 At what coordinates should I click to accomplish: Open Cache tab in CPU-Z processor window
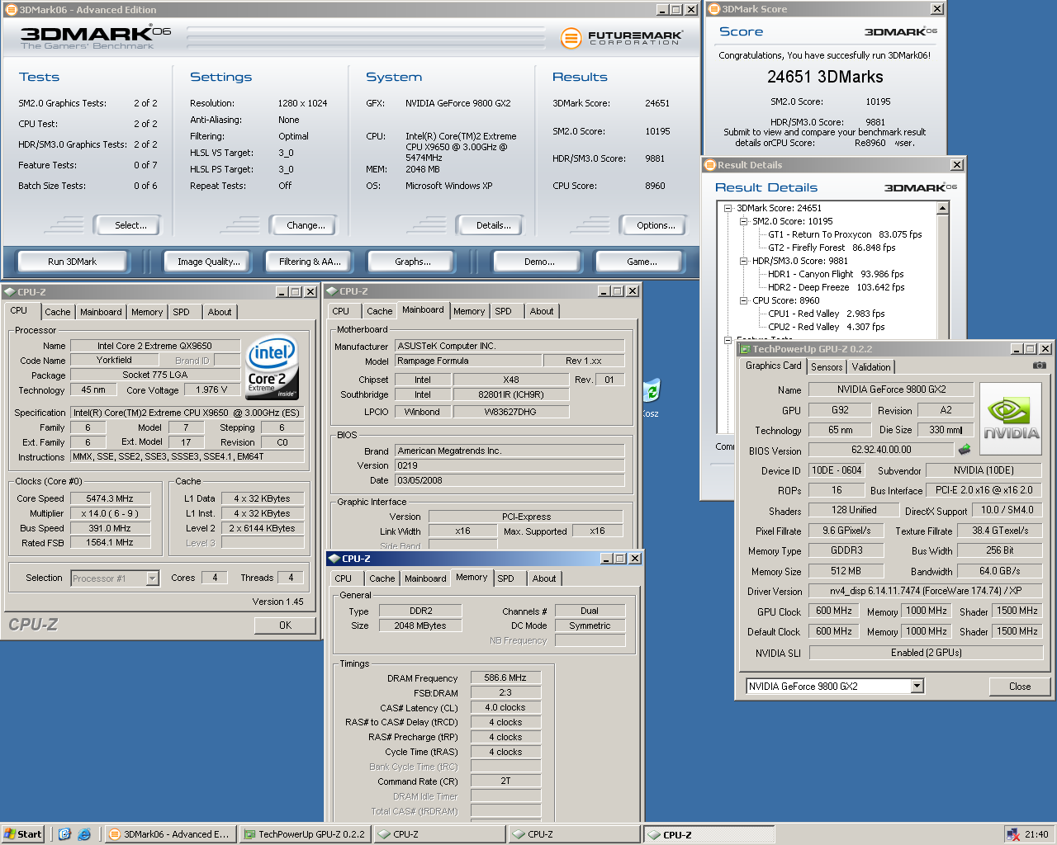pos(58,312)
